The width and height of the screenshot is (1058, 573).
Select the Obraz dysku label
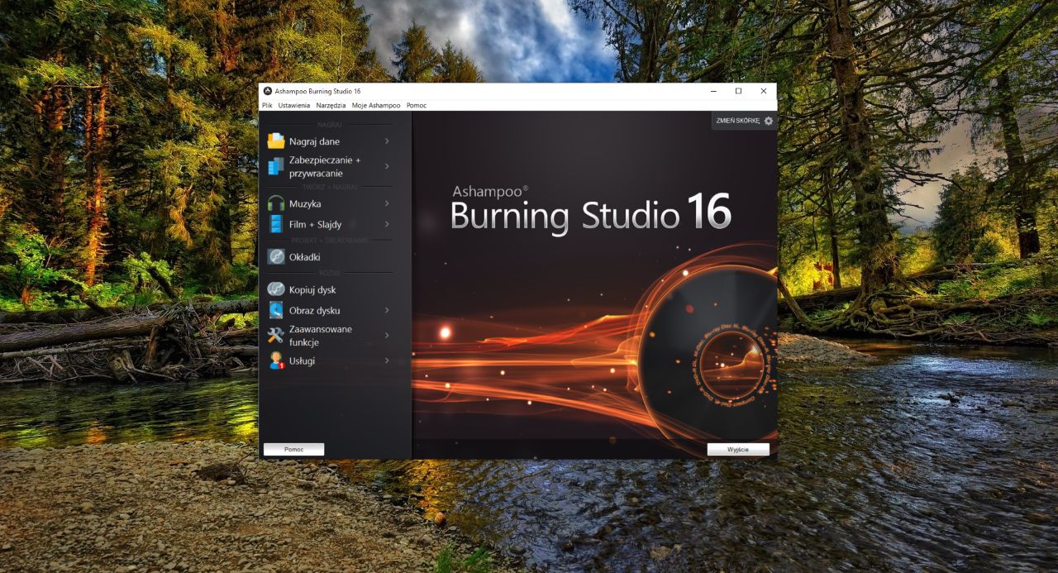click(x=315, y=310)
